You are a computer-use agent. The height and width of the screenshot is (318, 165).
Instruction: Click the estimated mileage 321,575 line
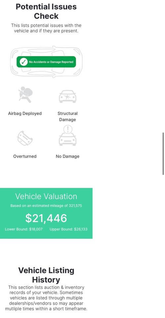(x=46, y=206)
